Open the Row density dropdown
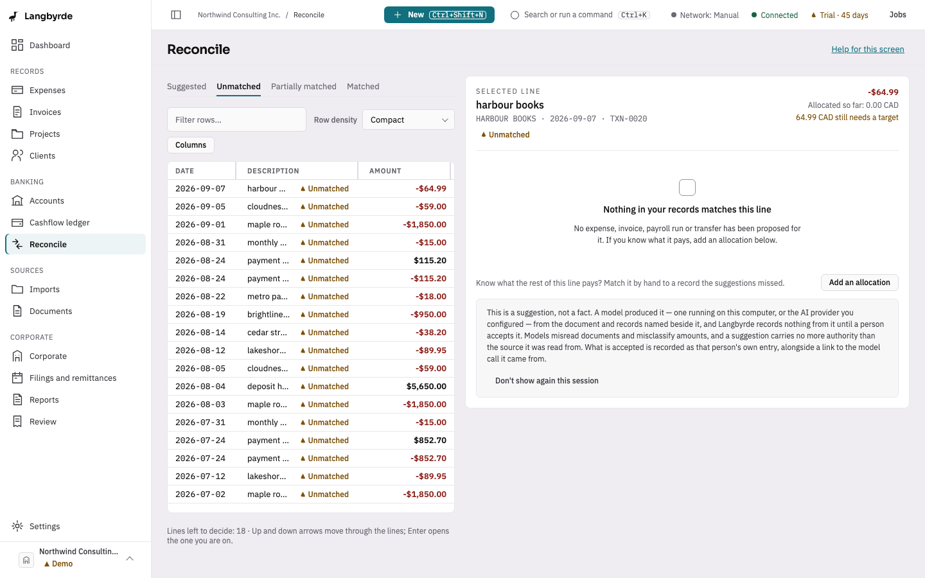 pos(409,119)
